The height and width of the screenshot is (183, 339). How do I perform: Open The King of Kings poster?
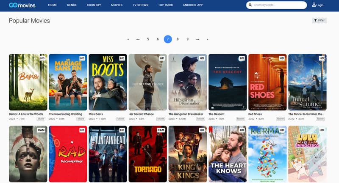coord(188,154)
